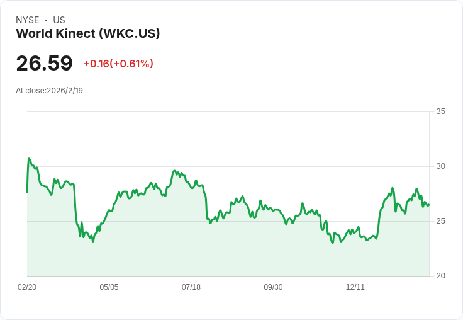
Task: Click the World Kinect (WKC.US) title
Action: click(87, 33)
